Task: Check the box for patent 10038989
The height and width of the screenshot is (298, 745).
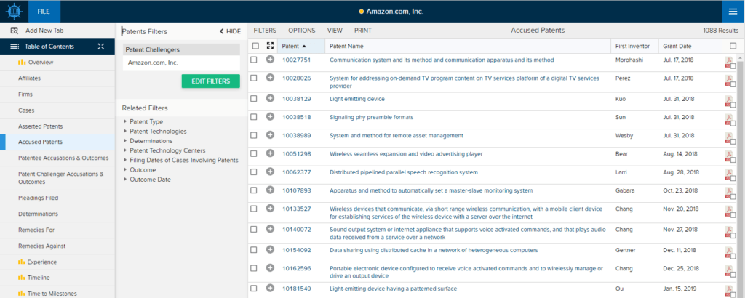Action: point(254,135)
